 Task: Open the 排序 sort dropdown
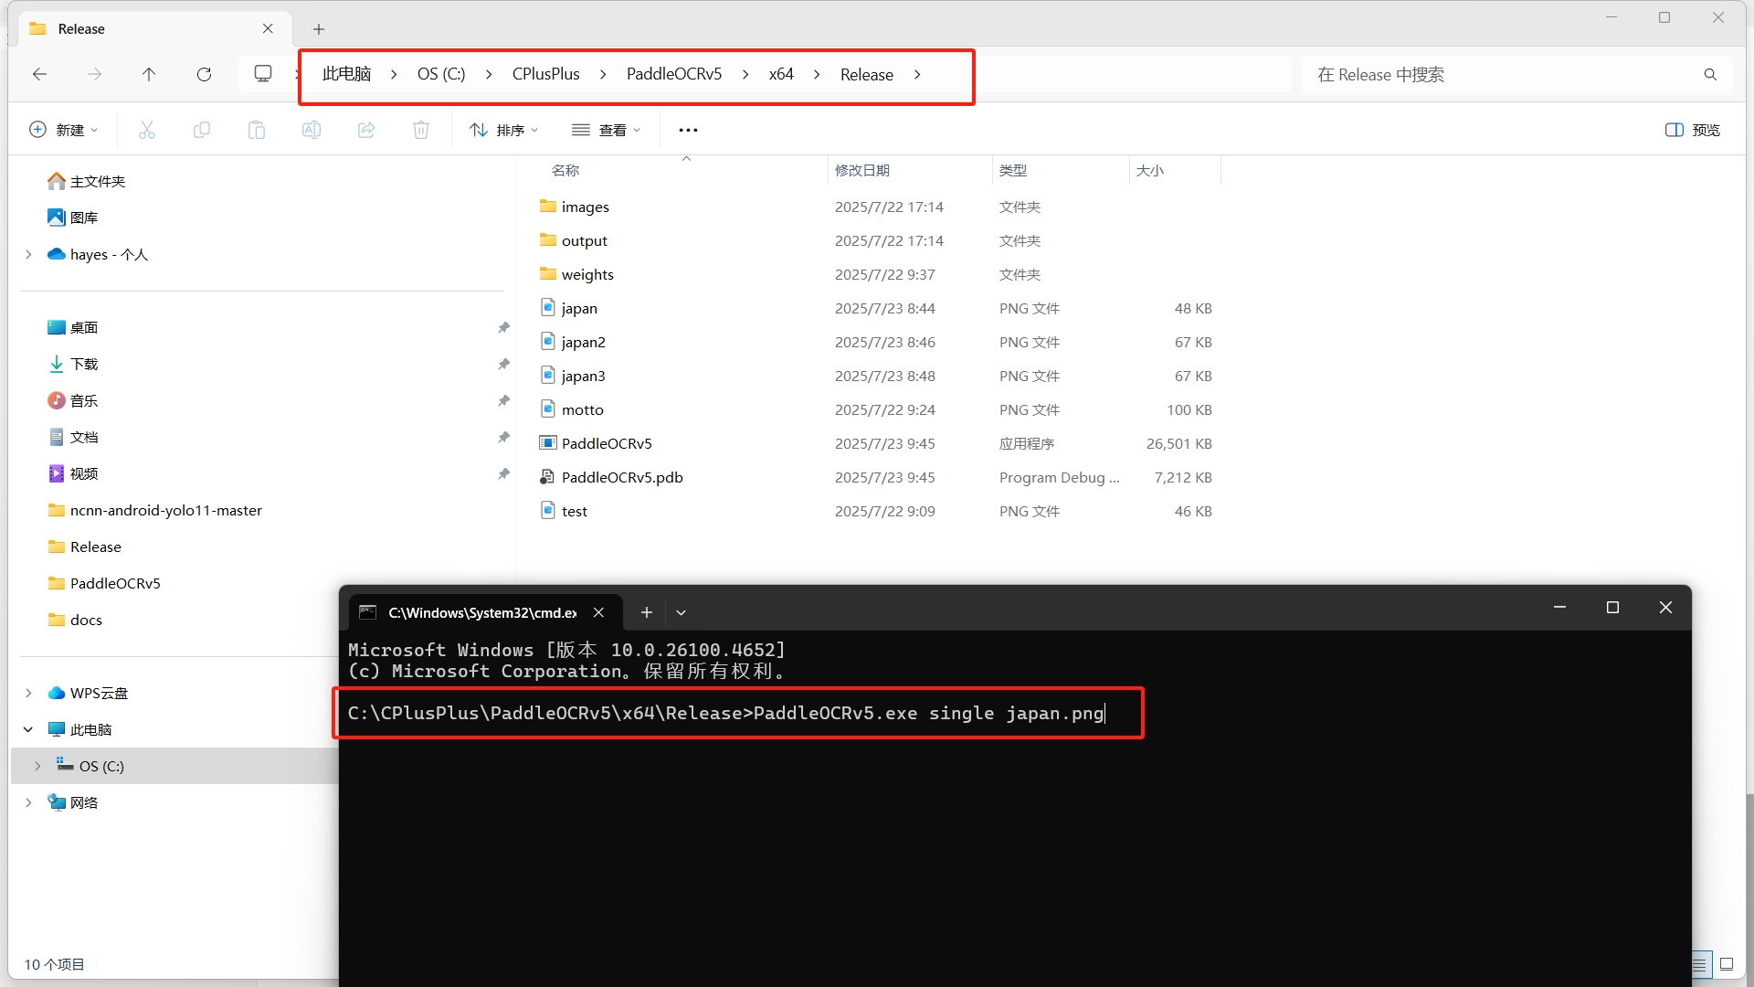tap(504, 130)
